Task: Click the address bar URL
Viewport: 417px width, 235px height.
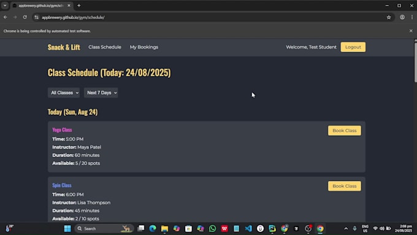Action: (73, 17)
